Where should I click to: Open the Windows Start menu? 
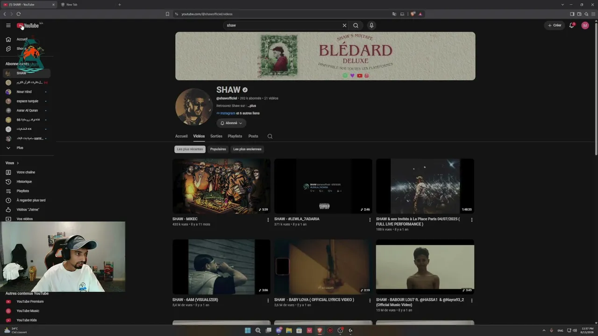click(x=248, y=330)
